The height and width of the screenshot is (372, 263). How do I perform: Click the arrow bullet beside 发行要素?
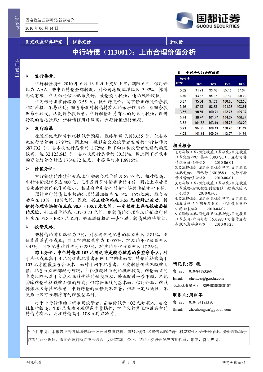click(27, 76)
